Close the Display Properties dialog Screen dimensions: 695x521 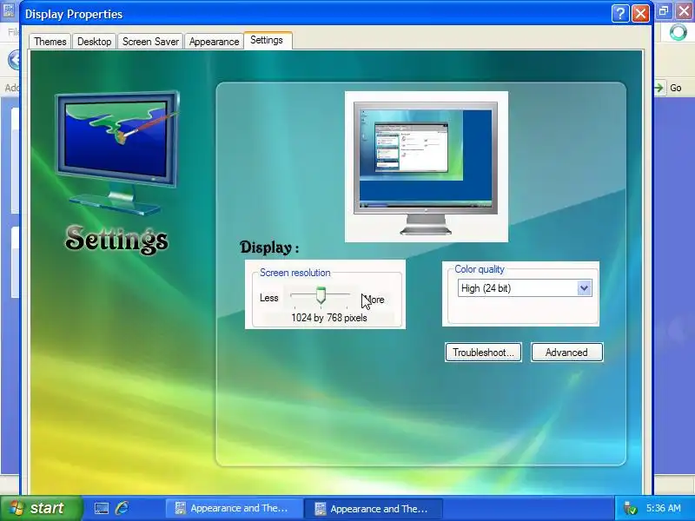(x=640, y=14)
